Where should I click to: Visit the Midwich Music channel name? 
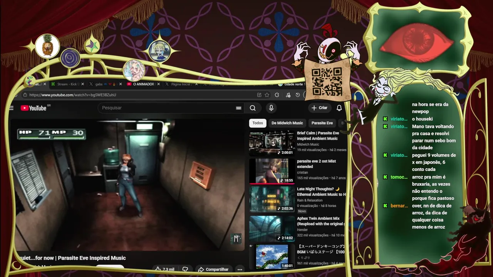(x=308, y=145)
